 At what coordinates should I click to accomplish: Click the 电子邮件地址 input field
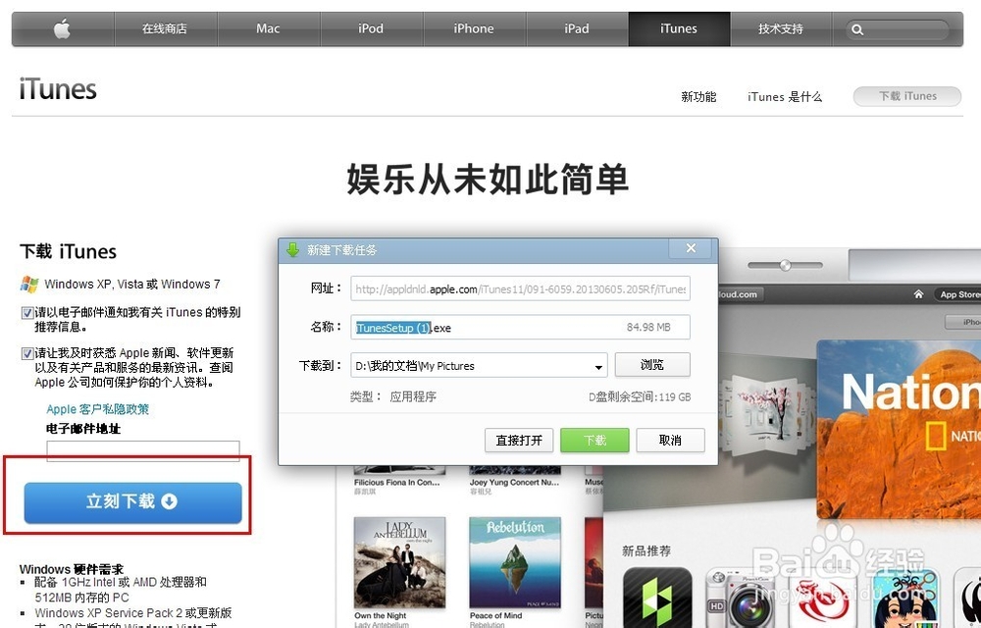click(x=143, y=451)
